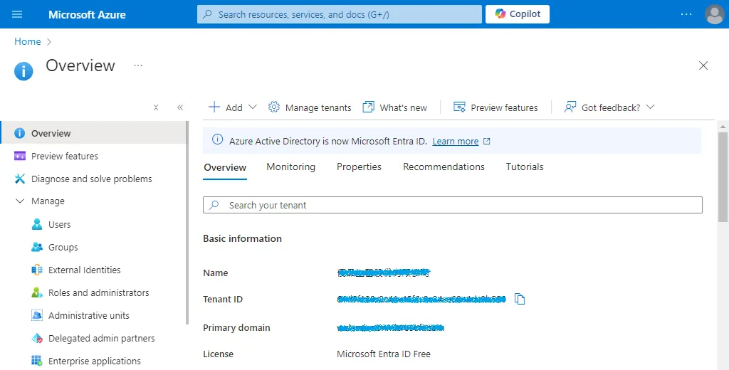Click the Search your tenant field
729x370 pixels.
tap(452, 205)
